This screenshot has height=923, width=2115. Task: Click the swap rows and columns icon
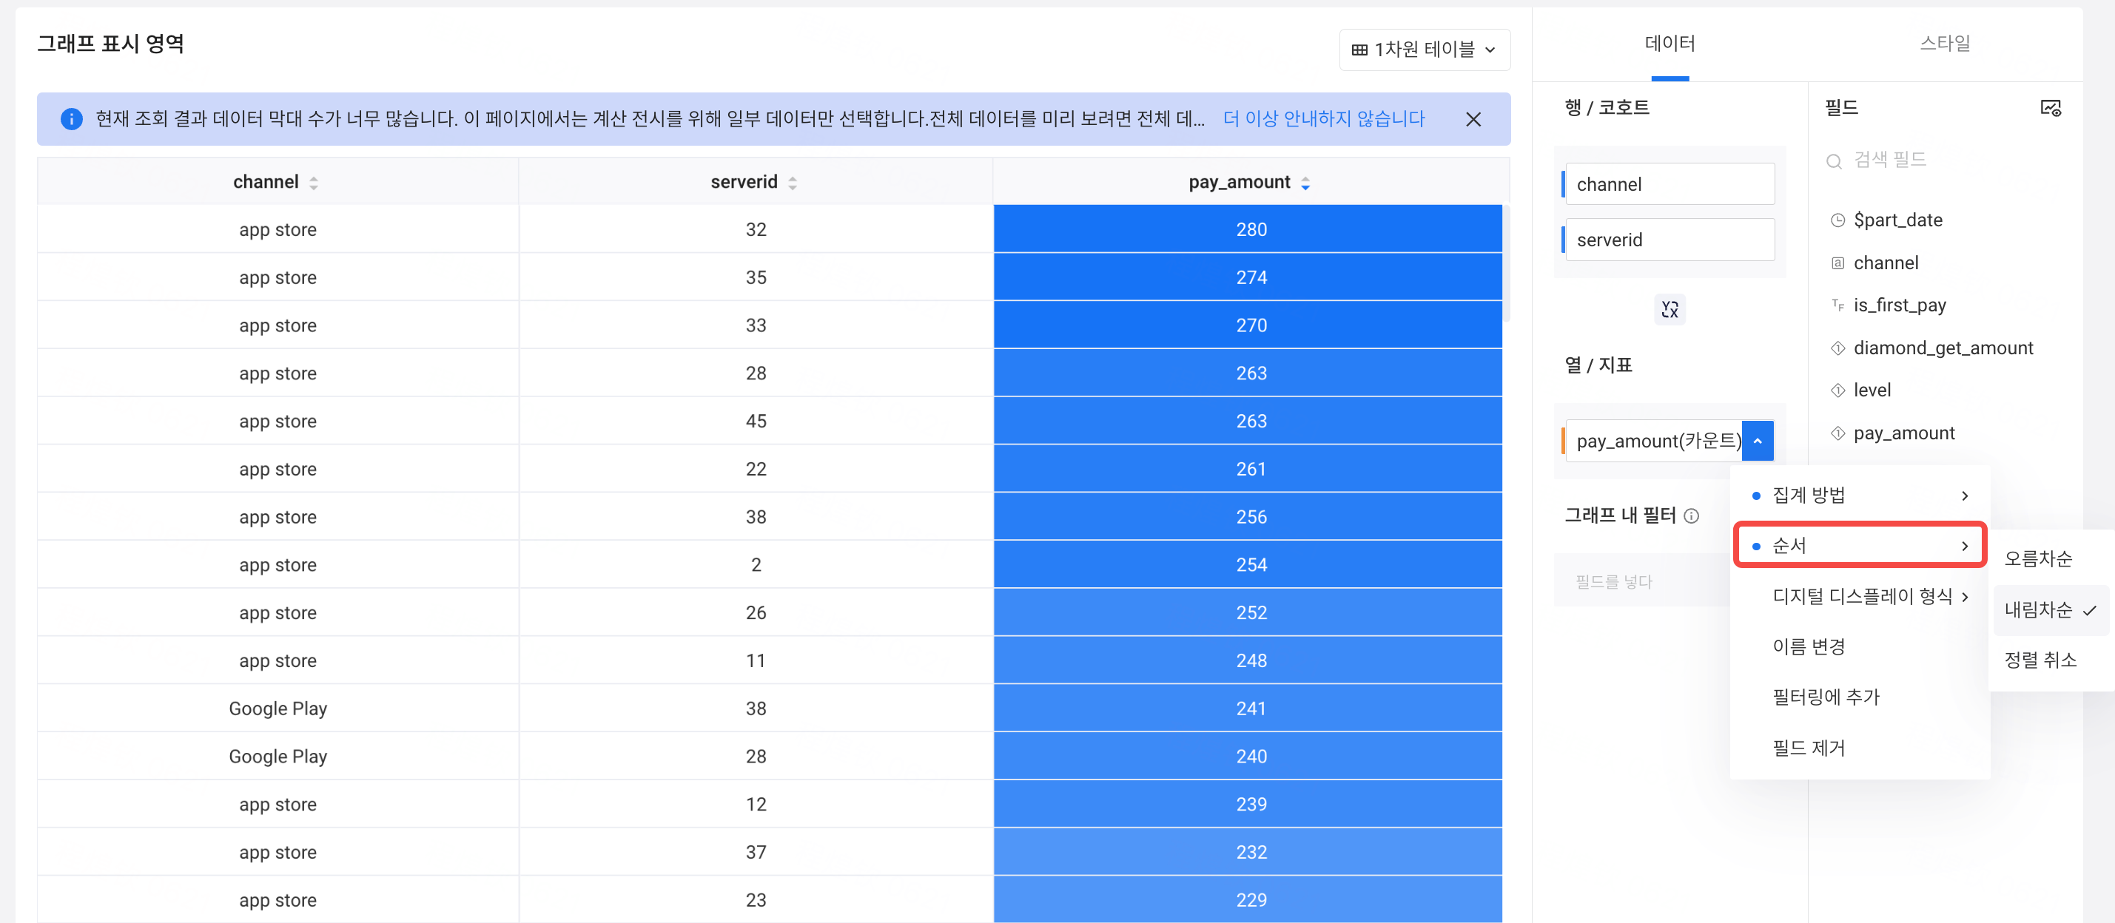[1670, 309]
